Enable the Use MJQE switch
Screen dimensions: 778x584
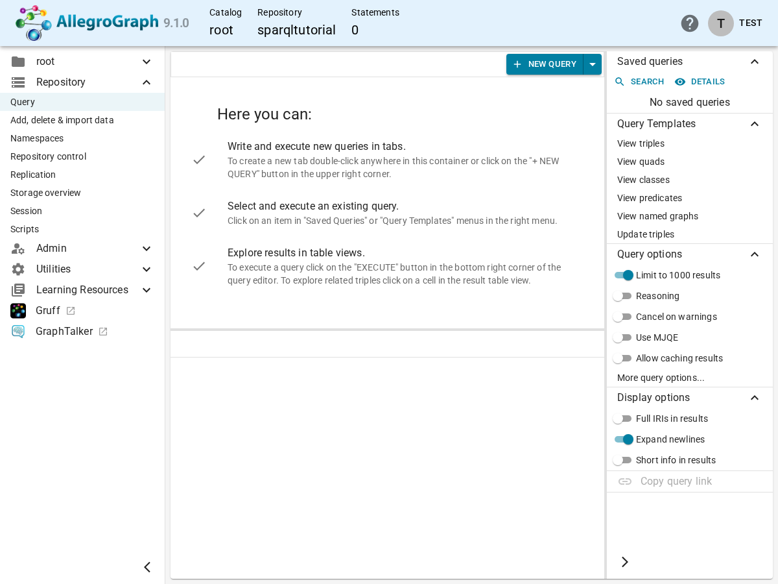coord(622,337)
